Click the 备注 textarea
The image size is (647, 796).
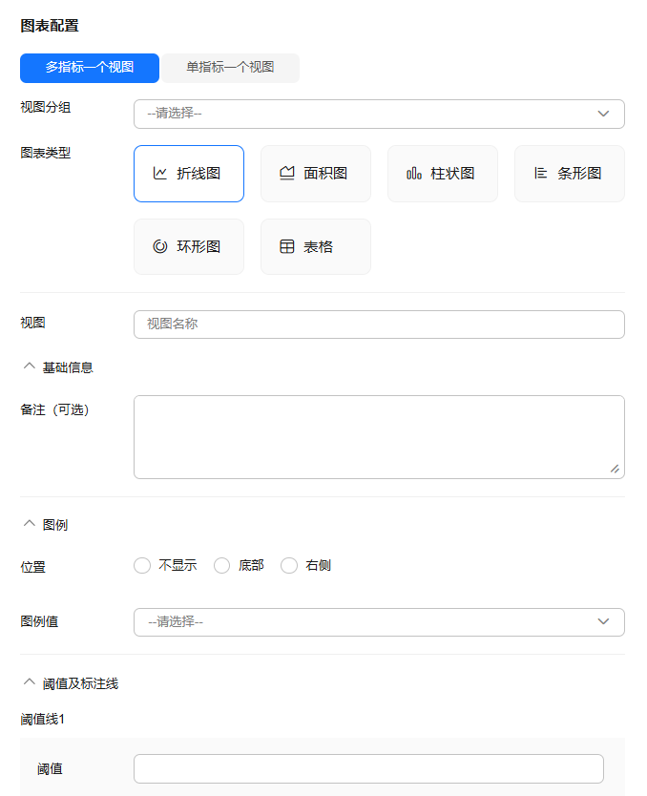tap(379, 436)
